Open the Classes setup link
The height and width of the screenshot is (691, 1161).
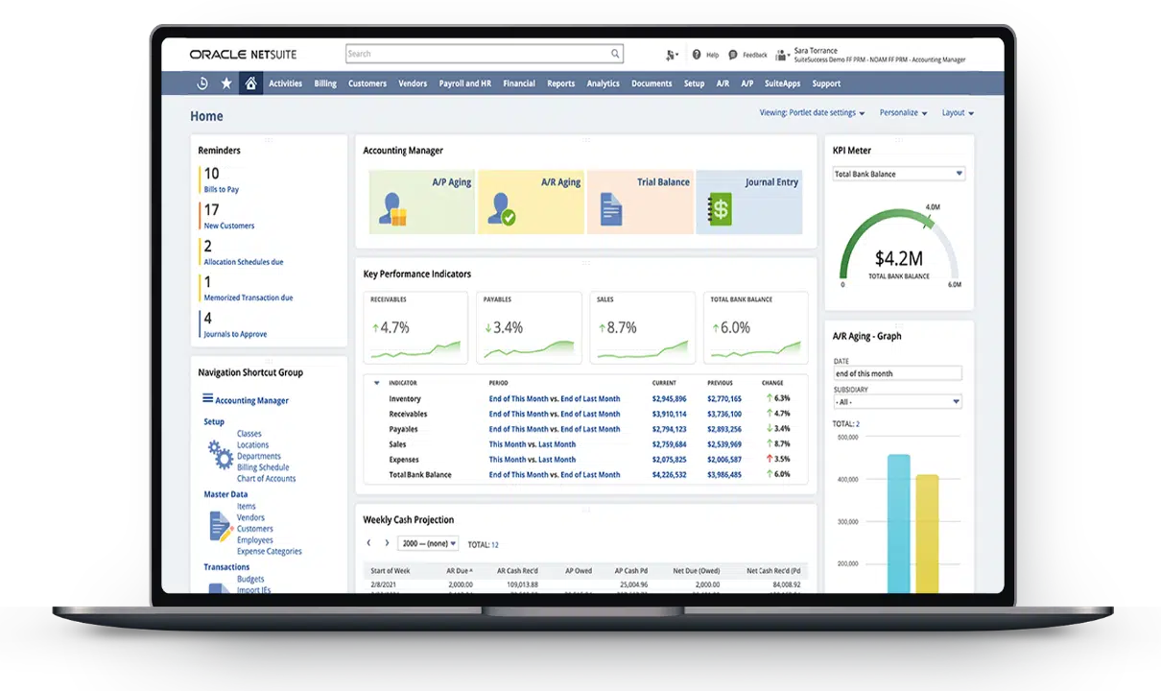point(249,434)
